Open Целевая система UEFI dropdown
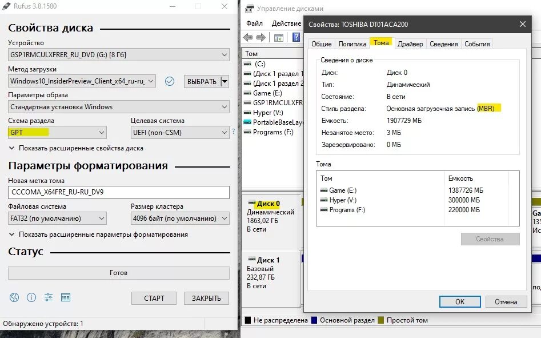This screenshot has height=338, width=541. pos(180,132)
